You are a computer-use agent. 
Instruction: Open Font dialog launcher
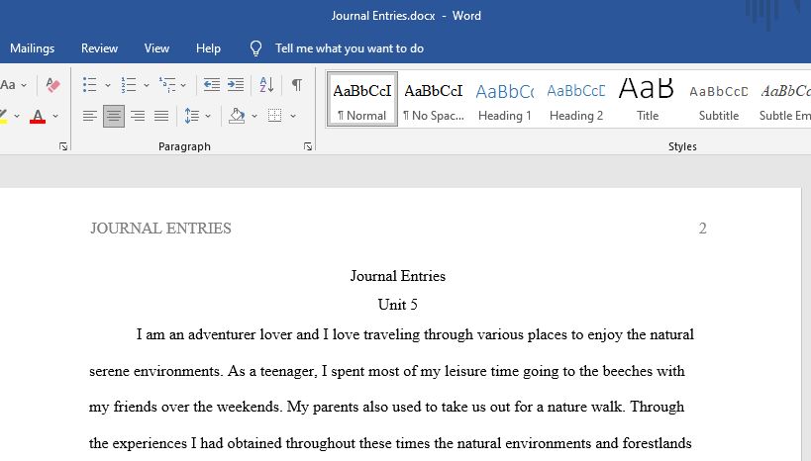click(63, 146)
